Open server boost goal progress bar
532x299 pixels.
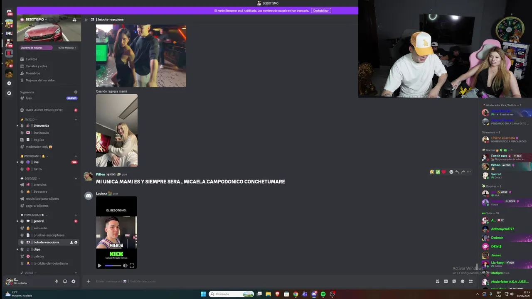[49, 48]
